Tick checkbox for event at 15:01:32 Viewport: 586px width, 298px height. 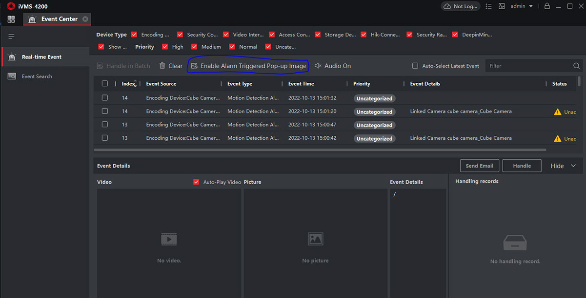tap(104, 98)
